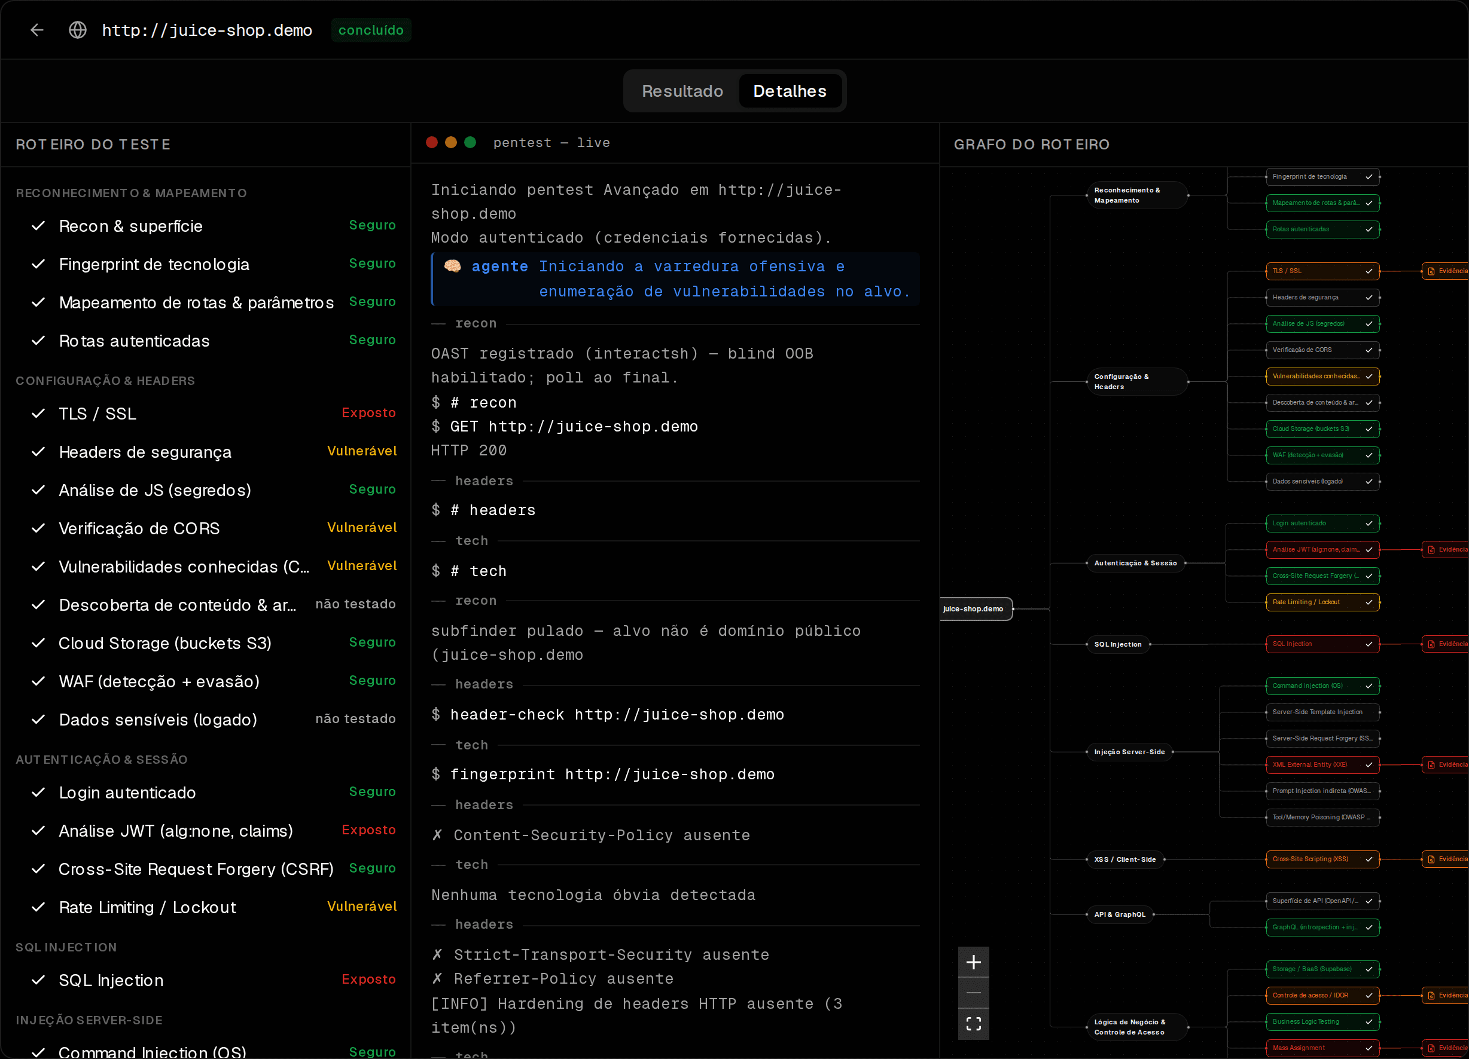Select the Reconhecimento & Mapeamento graph node
1469x1059 pixels.
1136,195
